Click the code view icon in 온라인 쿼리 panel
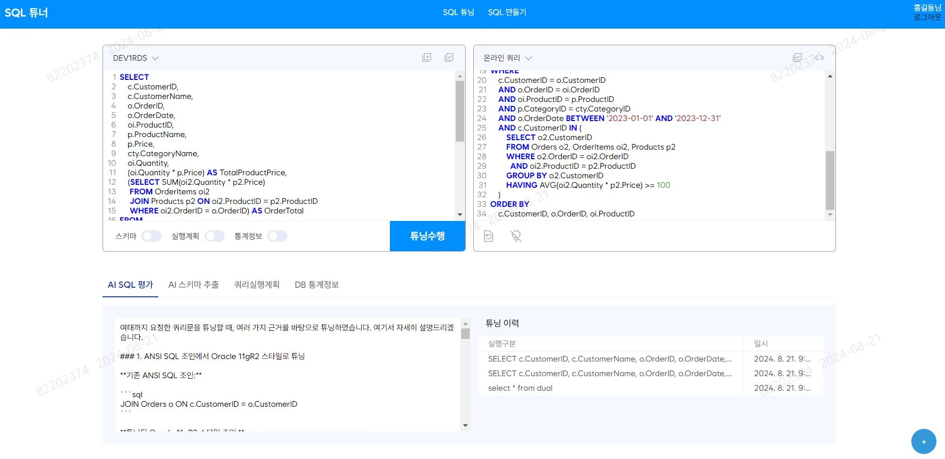945x459 pixels. pyautogui.click(x=820, y=57)
